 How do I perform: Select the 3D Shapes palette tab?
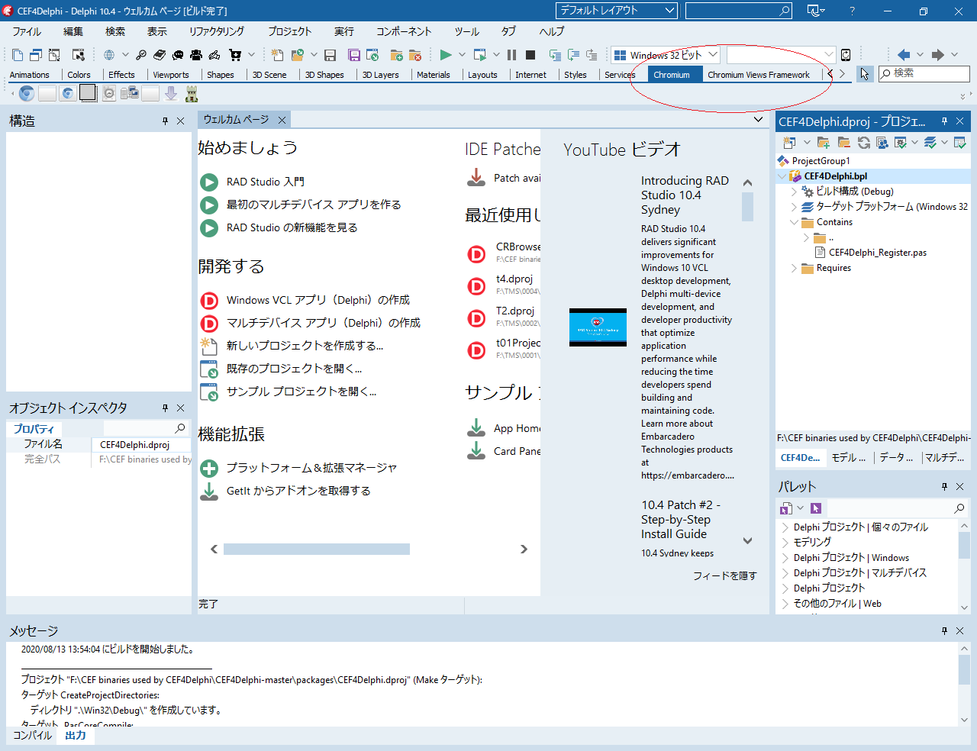[x=324, y=75]
